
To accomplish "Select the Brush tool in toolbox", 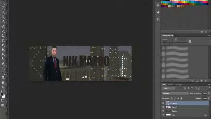I will click(x=3, y=31).
